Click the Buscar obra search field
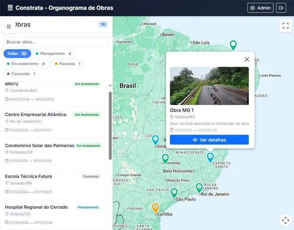294x230 pixels. (55, 42)
